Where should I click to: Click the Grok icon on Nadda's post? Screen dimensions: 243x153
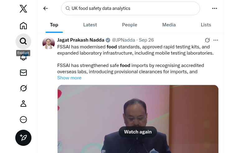[207, 40]
